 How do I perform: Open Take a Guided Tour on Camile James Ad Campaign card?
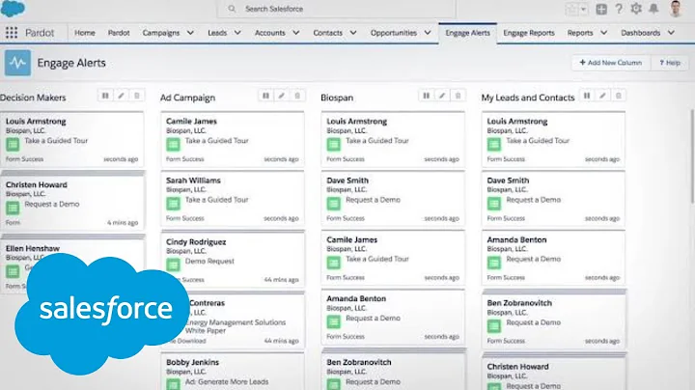(x=217, y=141)
